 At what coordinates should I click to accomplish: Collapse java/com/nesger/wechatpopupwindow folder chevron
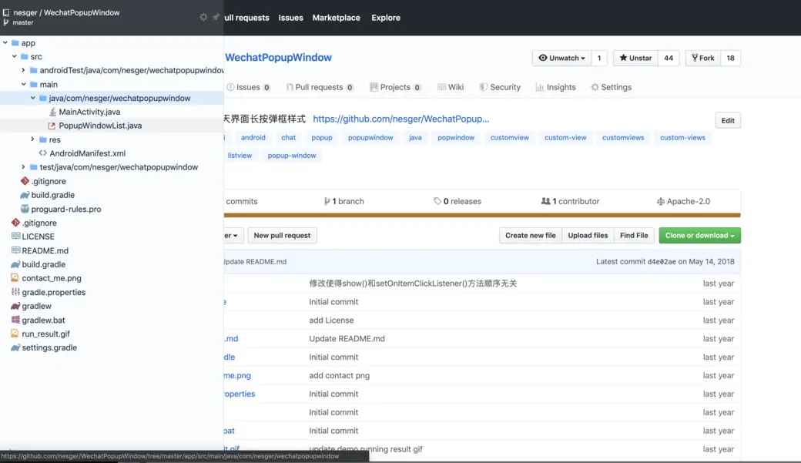coord(33,98)
